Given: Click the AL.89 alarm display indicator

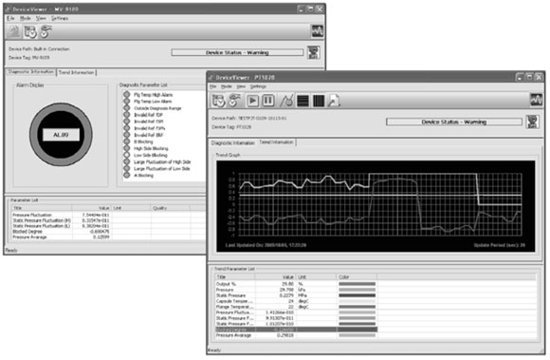Looking at the screenshot, I should 61,135.
